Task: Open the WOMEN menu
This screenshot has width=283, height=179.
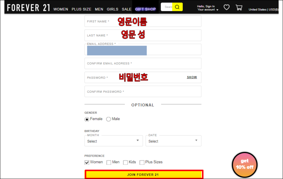Action: click(61, 9)
